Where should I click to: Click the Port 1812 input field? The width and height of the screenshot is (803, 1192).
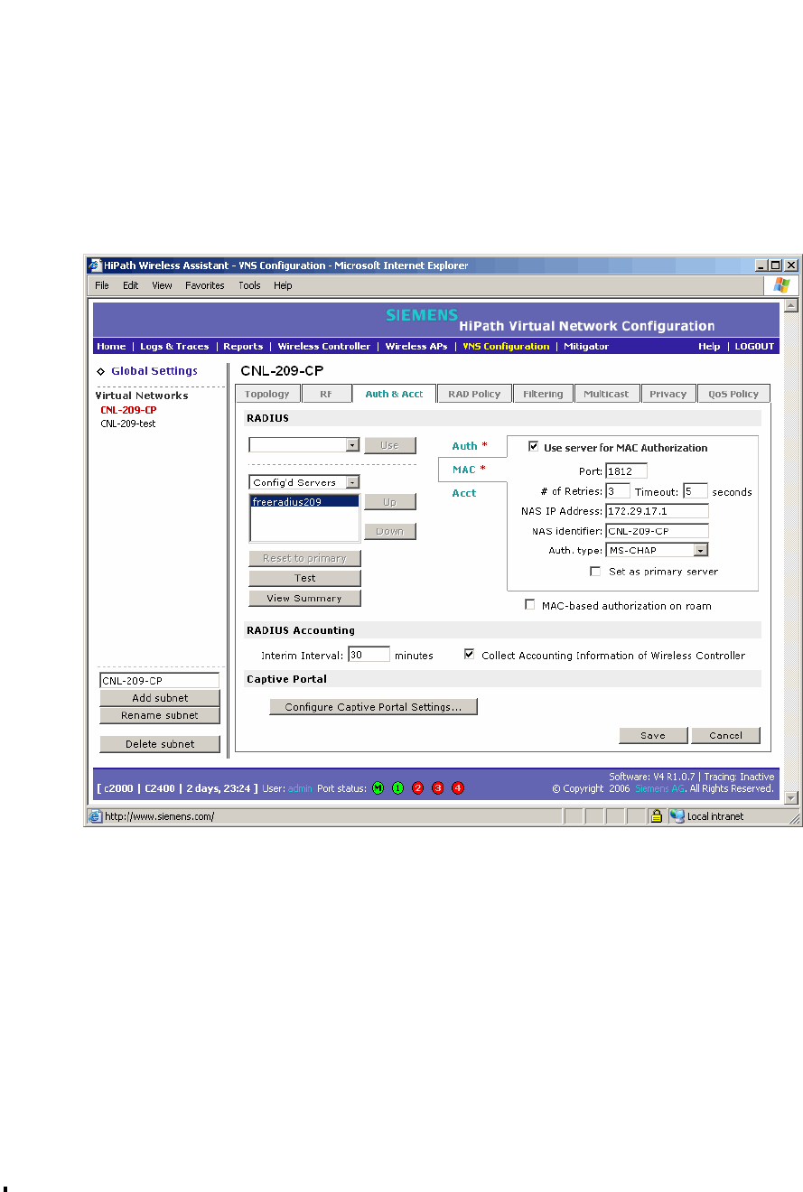(x=626, y=470)
